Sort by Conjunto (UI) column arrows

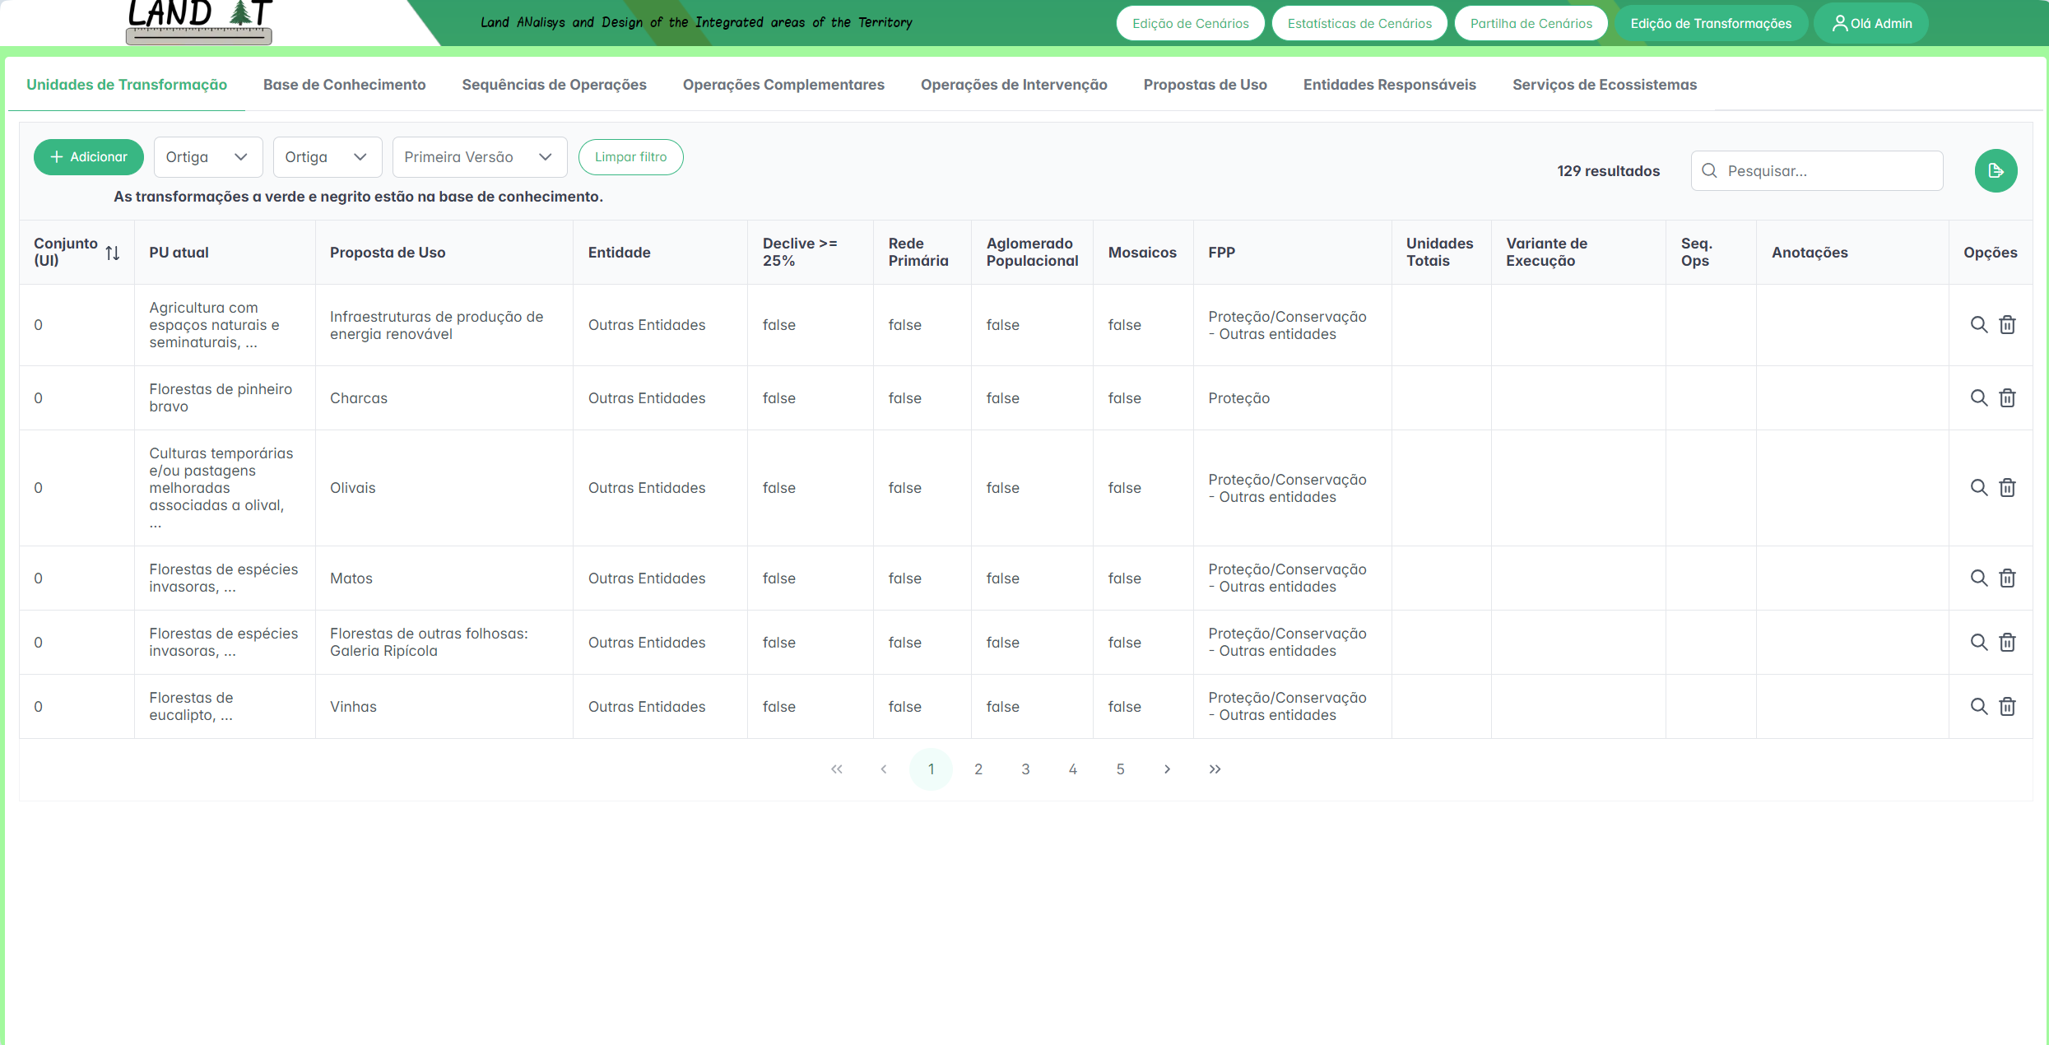(x=113, y=253)
